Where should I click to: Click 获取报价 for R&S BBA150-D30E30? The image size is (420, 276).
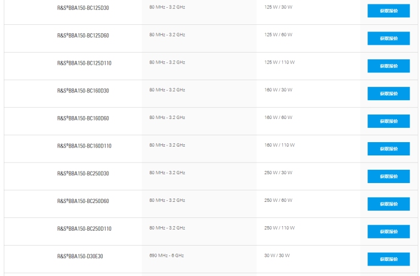pyautogui.click(x=389, y=259)
